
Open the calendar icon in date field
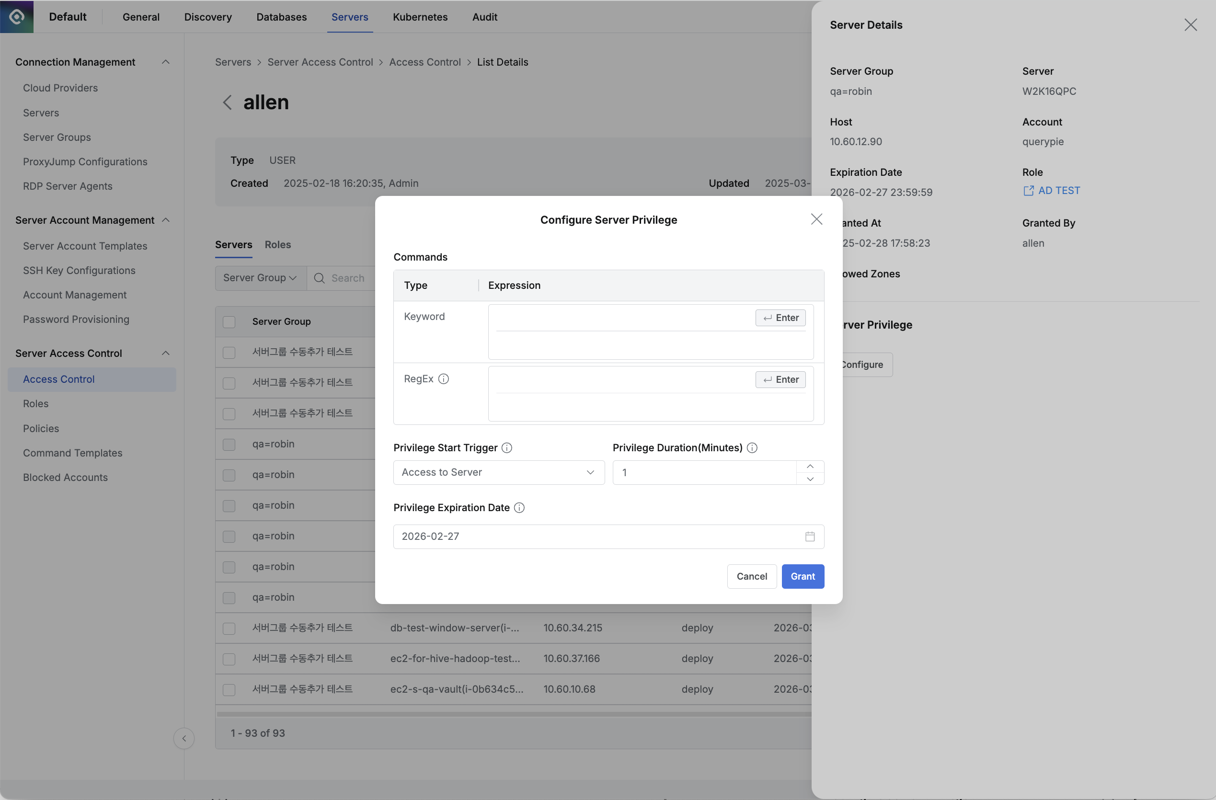[x=810, y=537]
